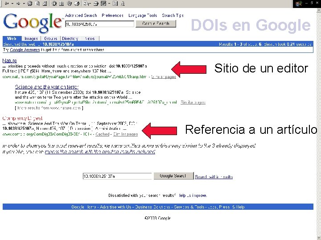This screenshot has width=321, height=240.
Task: Open the Language Tools link
Action: [x=143, y=16]
